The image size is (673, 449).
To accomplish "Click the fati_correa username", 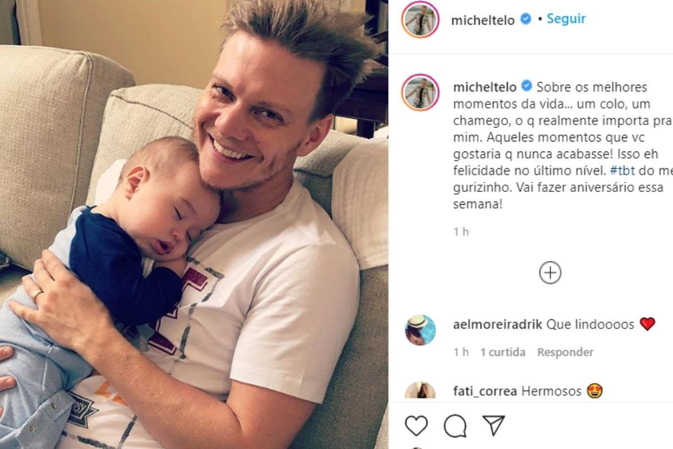I will pyautogui.click(x=485, y=391).
